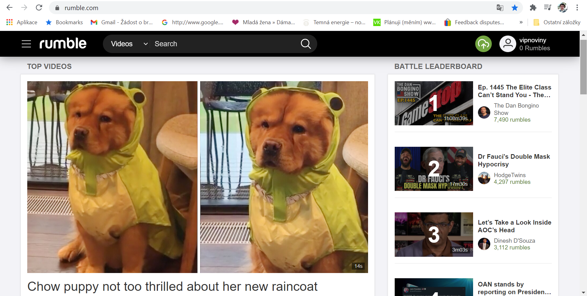The image size is (587, 296).
Task: Open the Extensions puzzle icon
Action: point(533,8)
